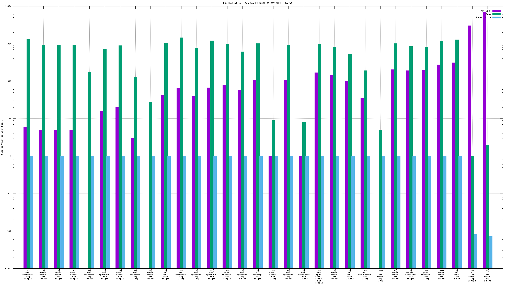
Task: Click the 2@ bl.spamcop.net origin axis label
Action: coord(258,275)
